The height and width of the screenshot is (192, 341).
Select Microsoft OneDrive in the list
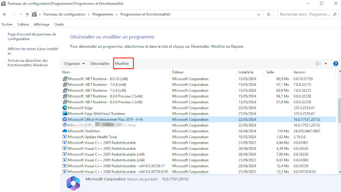[83, 131]
